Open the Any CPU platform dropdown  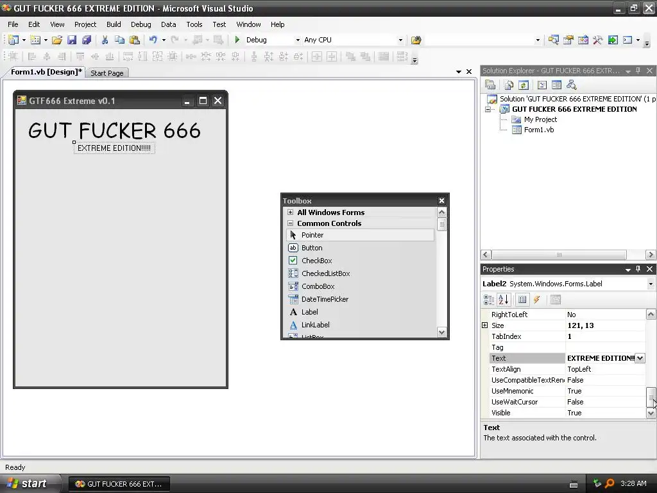pos(400,40)
